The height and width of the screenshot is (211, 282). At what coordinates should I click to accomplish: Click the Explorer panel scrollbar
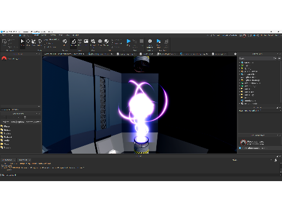tap(281, 82)
